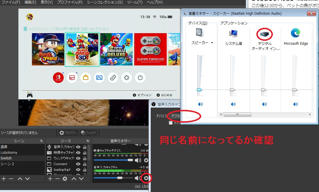Open the シーンコレクション(S) menu

click(105, 2)
